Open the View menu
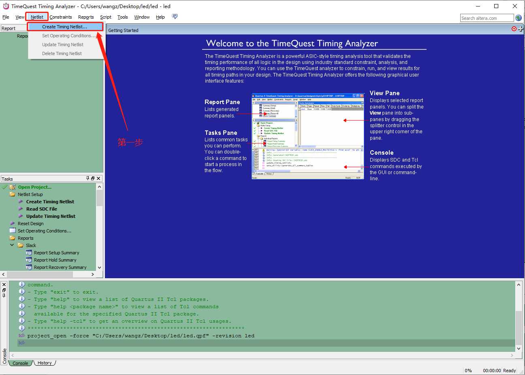 tap(20, 17)
